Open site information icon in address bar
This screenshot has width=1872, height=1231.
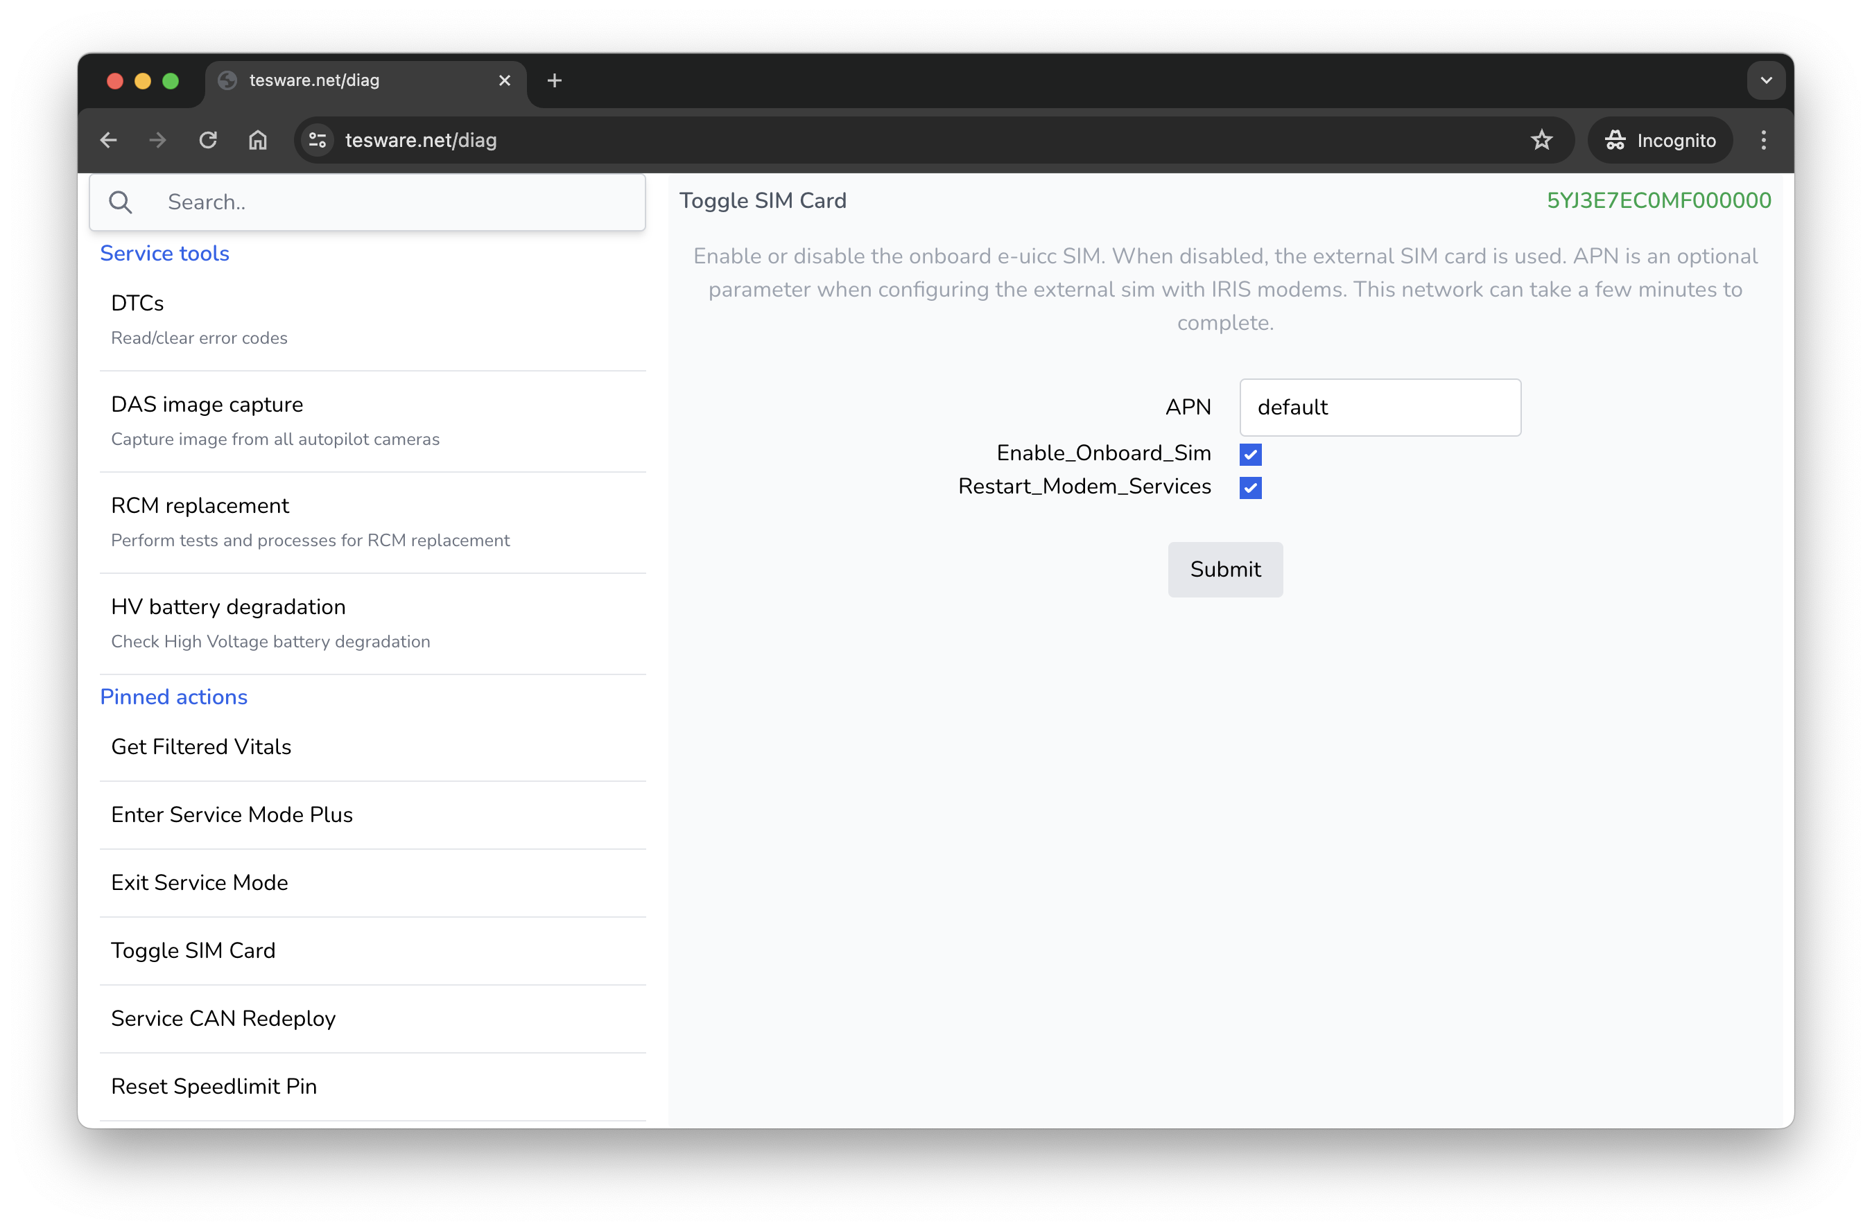[318, 140]
